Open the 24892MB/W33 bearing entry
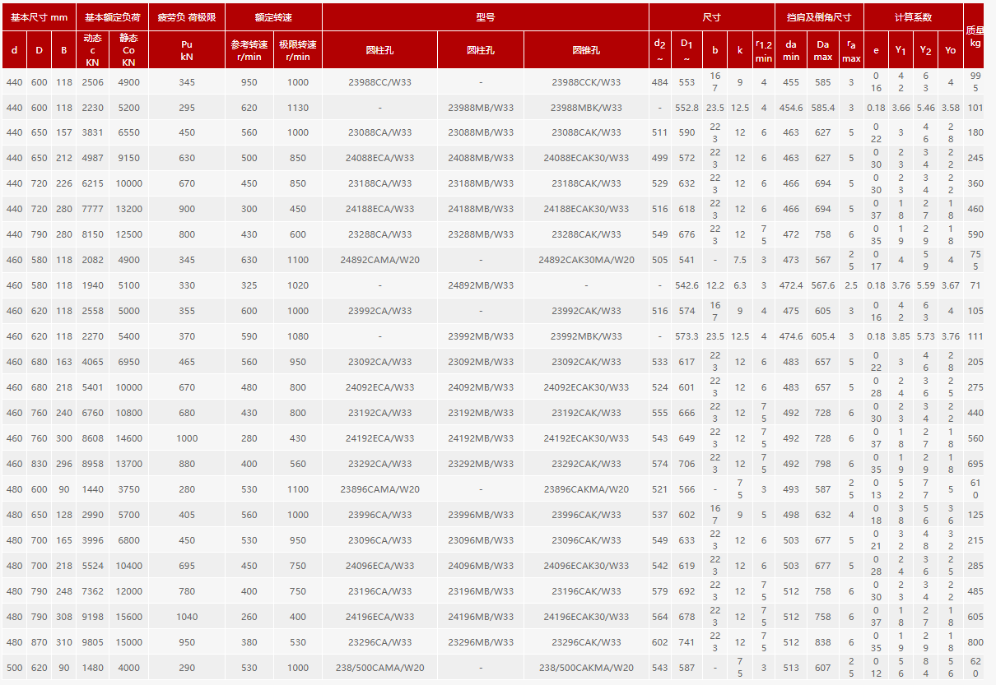This screenshot has height=685, width=996. coord(481,286)
